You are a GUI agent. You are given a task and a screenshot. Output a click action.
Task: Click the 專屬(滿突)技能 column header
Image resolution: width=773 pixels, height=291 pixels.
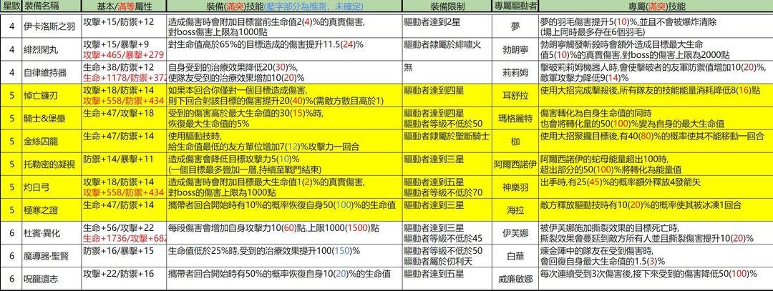click(656, 7)
